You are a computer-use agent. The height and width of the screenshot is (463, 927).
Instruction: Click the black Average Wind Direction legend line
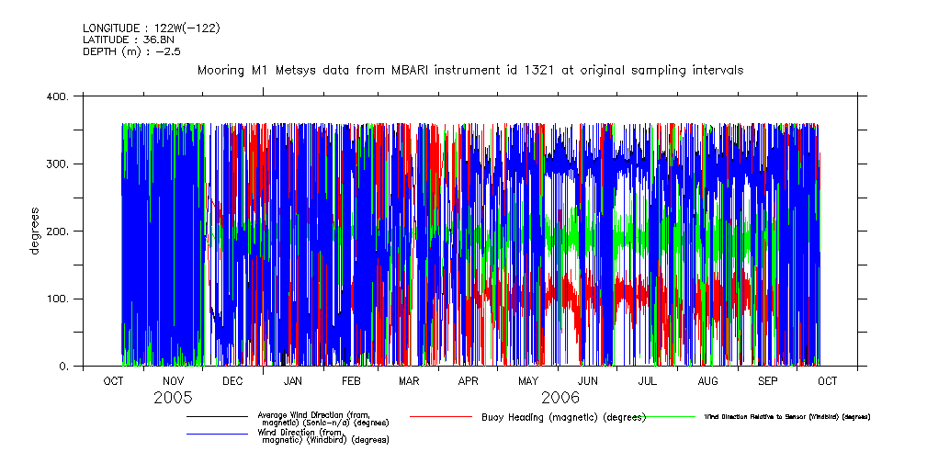point(217,417)
